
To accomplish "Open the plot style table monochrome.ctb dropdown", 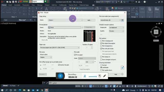I will 110,20.
